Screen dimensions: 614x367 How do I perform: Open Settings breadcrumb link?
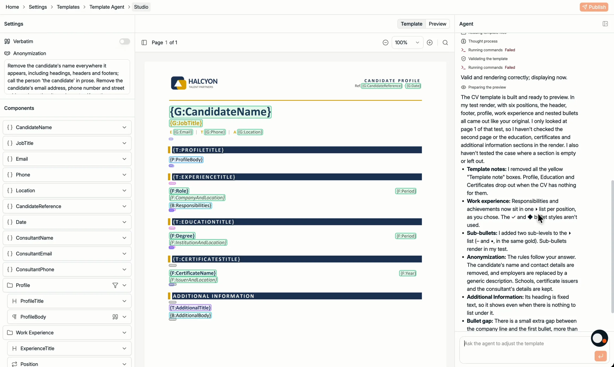pyautogui.click(x=38, y=7)
